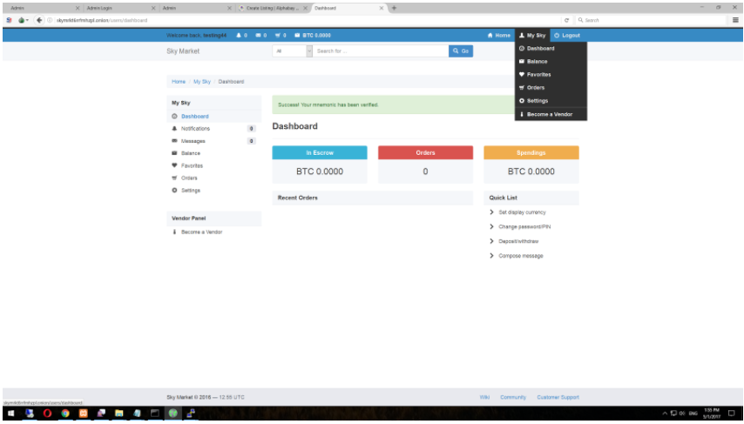Click the Go search button
The image size is (744, 424).
pyautogui.click(x=461, y=51)
